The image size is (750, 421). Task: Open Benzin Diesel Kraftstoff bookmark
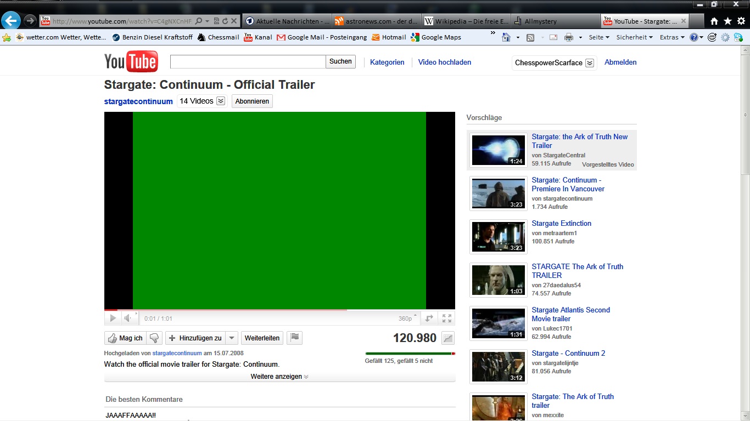[153, 37]
